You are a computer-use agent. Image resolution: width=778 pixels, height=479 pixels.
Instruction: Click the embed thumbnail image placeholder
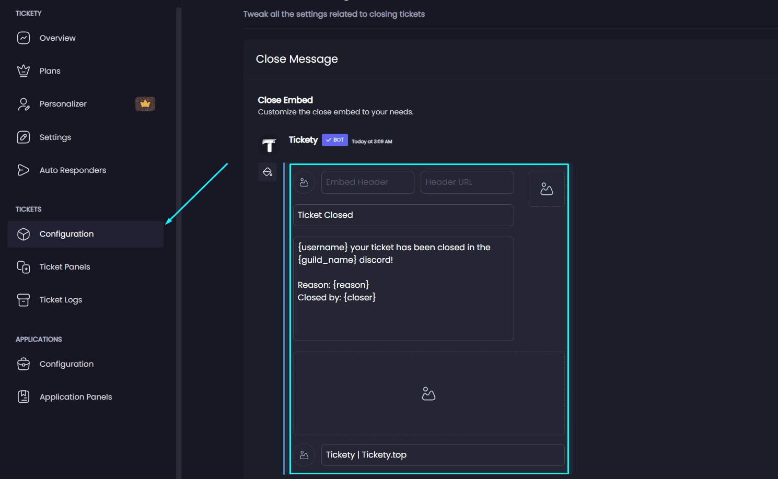(547, 189)
